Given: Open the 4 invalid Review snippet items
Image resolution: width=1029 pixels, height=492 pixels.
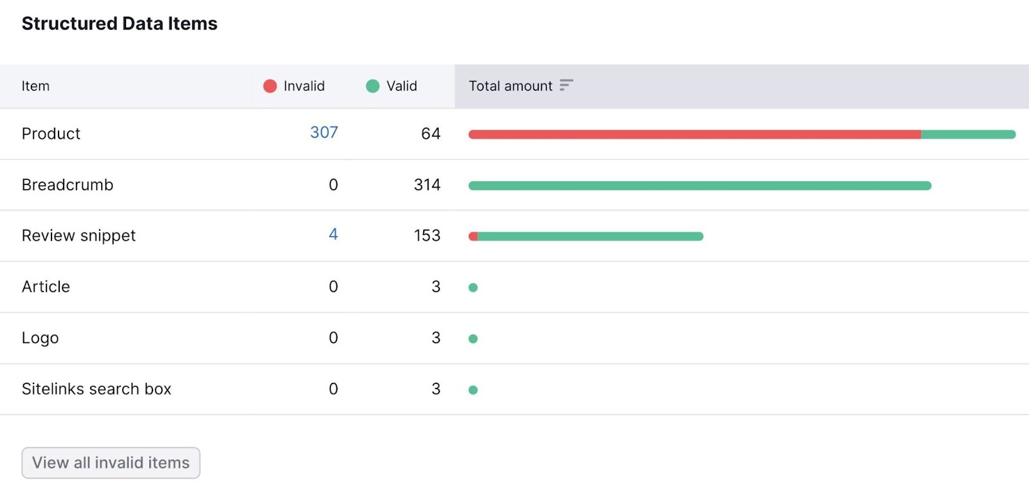Looking at the screenshot, I should (x=333, y=234).
